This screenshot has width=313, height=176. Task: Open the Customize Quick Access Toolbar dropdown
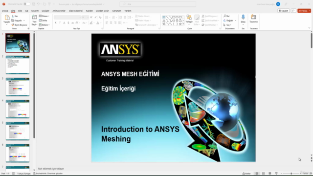tap(54, 4)
